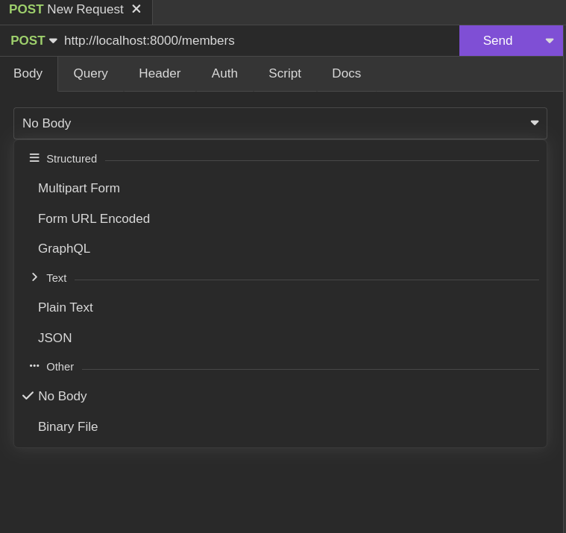Switch to the Query tab

[90, 73]
